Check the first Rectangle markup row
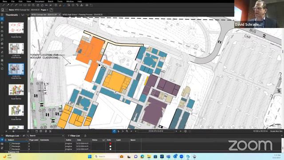Image resolution: width=284 pixels, height=160 pixels. pyautogui.click(x=11, y=144)
